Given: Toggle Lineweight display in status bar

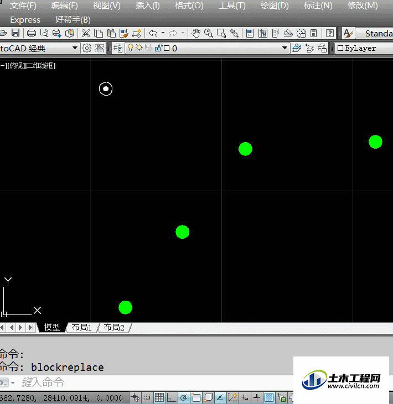Looking at the screenshot, I should click(x=256, y=397).
